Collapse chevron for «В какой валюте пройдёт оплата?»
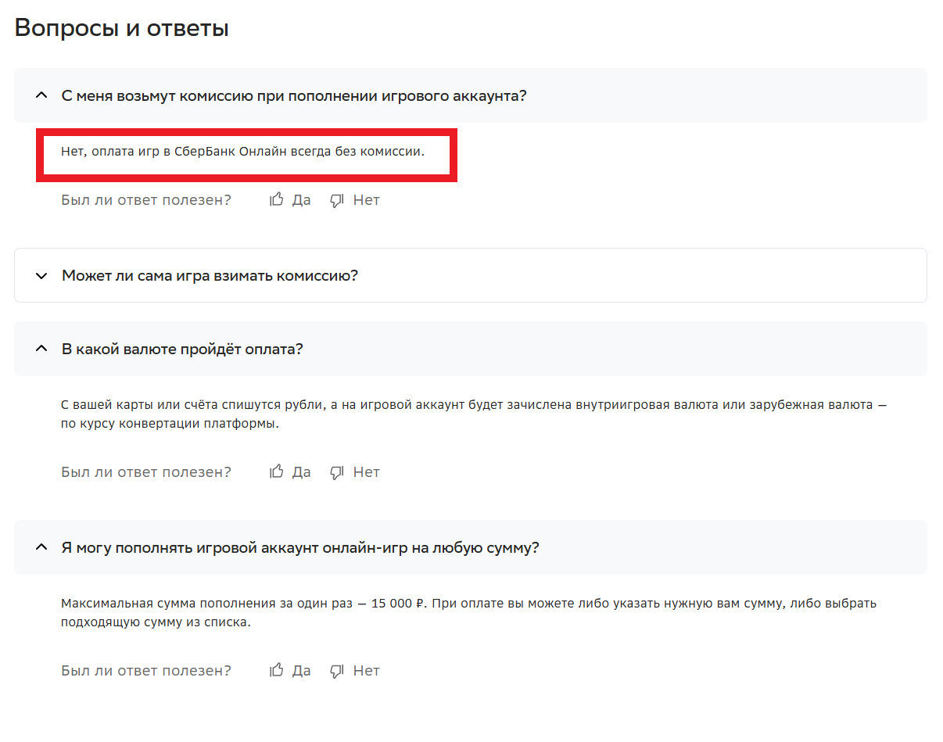Screen dimensions: 943x742 41,349
